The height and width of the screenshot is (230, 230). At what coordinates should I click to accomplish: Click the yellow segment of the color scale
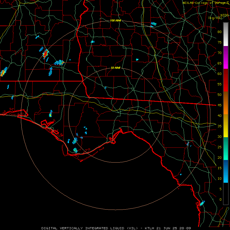point(226,126)
